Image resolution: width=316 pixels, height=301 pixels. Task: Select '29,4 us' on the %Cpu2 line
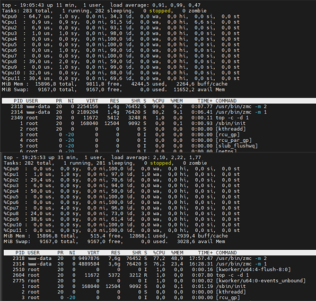pyautogui.click(x=40, y=180)
